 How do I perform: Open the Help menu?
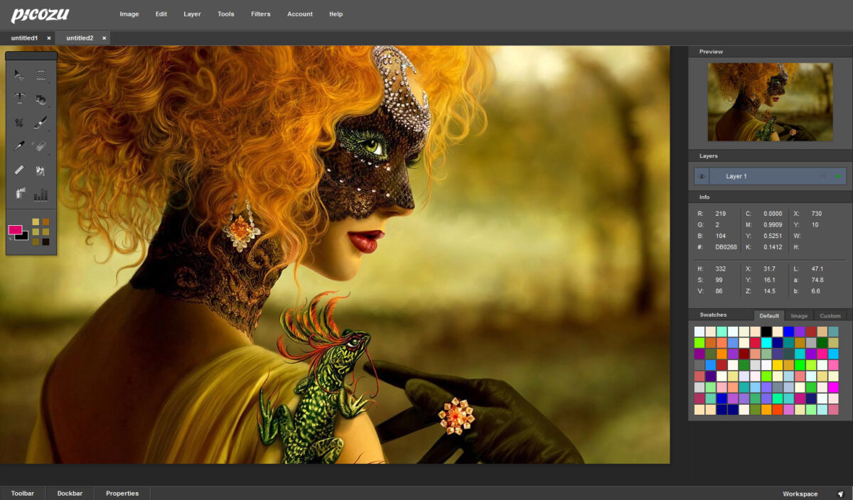[x=336, y=14]
